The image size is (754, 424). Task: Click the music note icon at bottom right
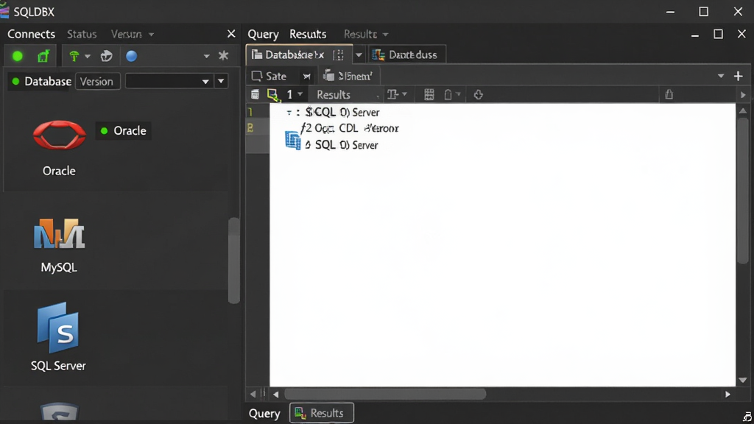coord(747,417)
